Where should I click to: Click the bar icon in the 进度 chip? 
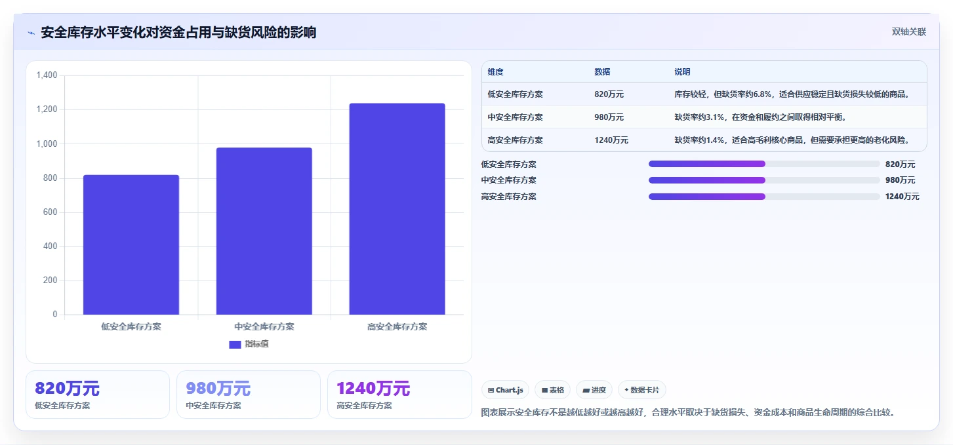pyautogui.click(x=586, y=391)
